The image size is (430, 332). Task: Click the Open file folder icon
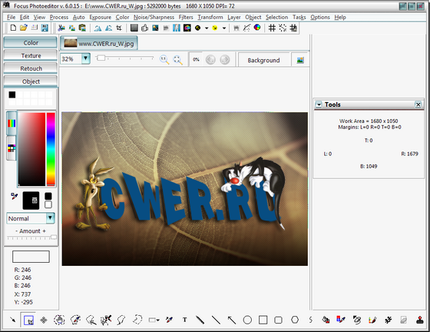(24, 28)
